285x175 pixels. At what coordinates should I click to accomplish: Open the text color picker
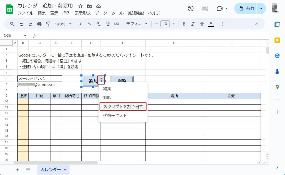[x=211, y=24]
